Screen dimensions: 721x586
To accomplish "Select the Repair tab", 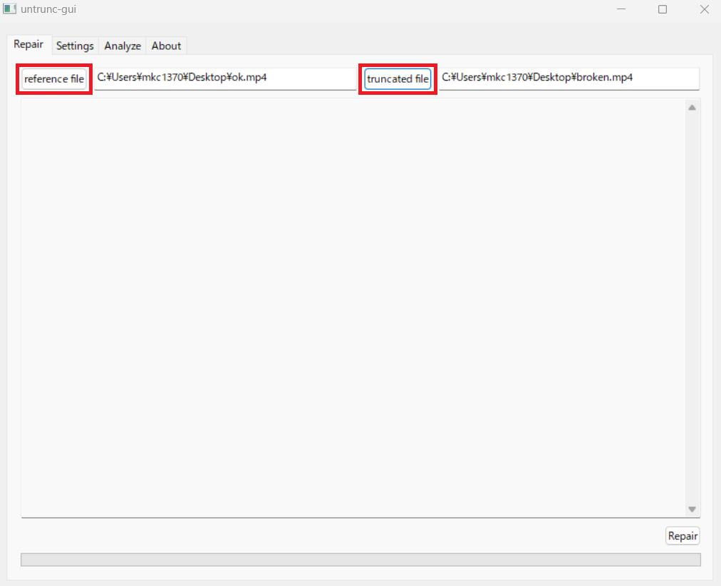I will 28,44.
